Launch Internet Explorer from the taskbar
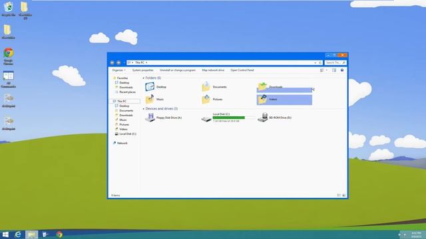Screen dimensions: 426x239 tap(18, 234)
